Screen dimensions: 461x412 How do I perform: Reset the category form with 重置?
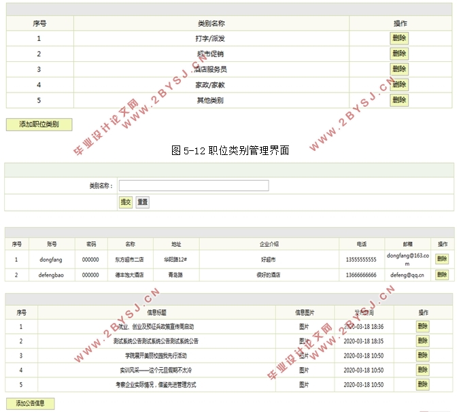coord(143,203)
